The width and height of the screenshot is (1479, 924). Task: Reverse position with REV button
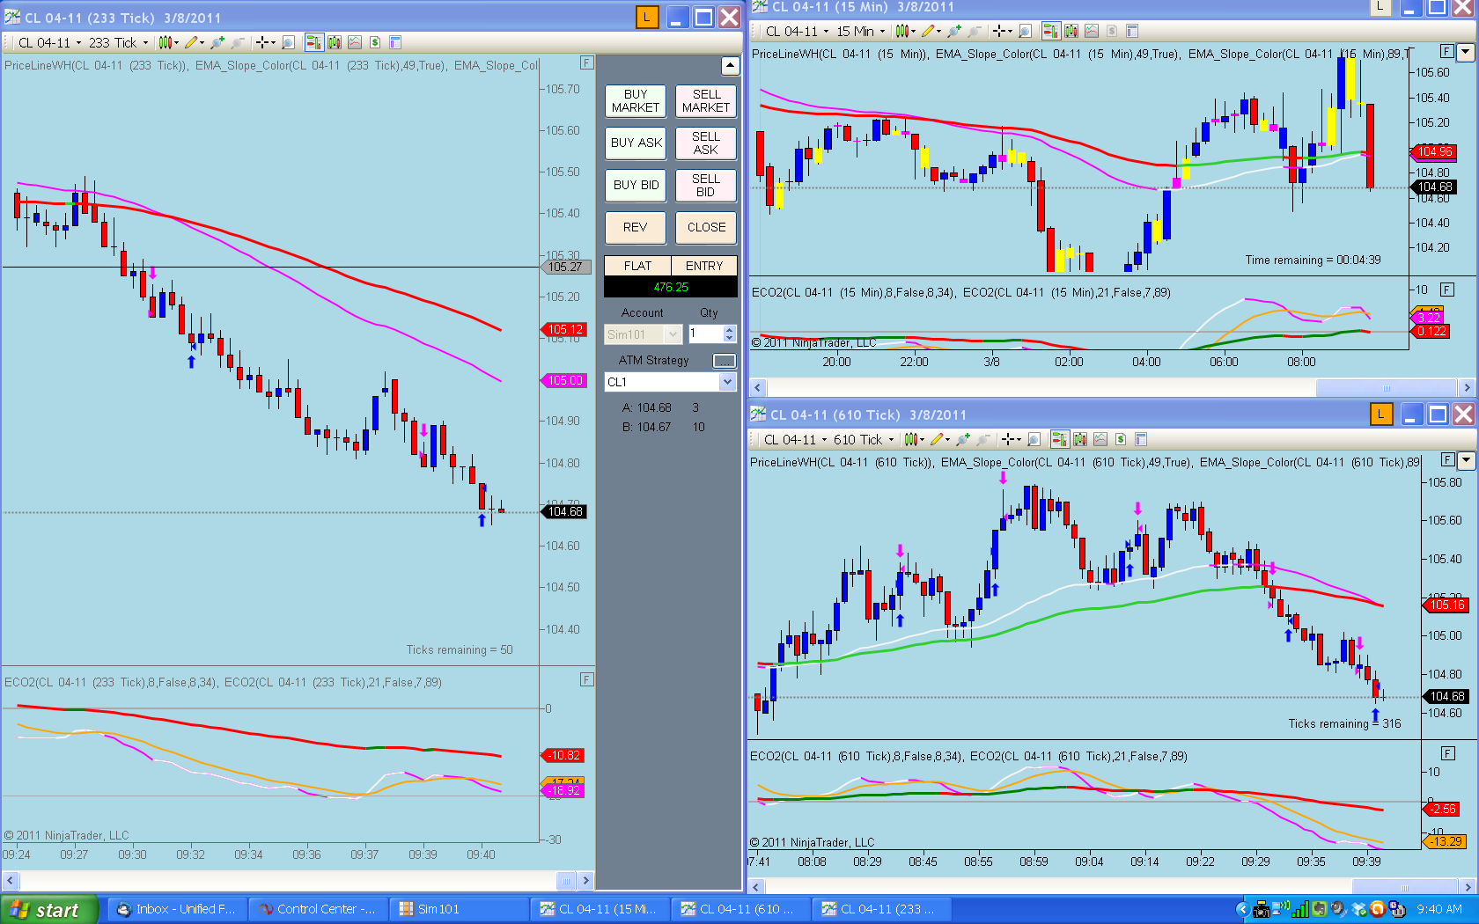tap(636, 228)
